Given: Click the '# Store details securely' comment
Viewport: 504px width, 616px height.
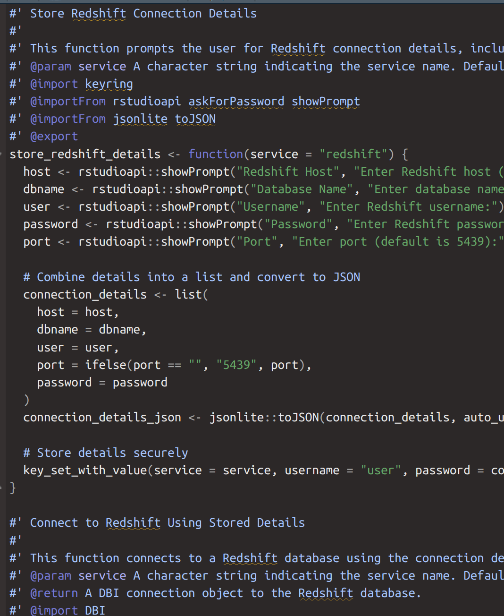Looking at the screenshot, I should pyautogui.click(x=106, y=453).
